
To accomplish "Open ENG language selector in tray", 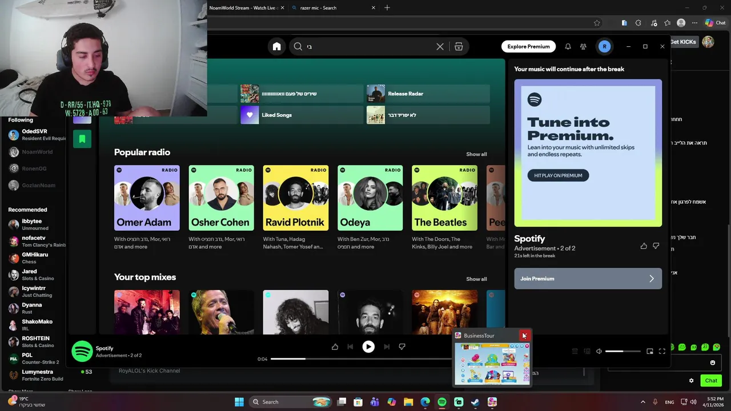I will pyautogui.click(x=669, y=402).
